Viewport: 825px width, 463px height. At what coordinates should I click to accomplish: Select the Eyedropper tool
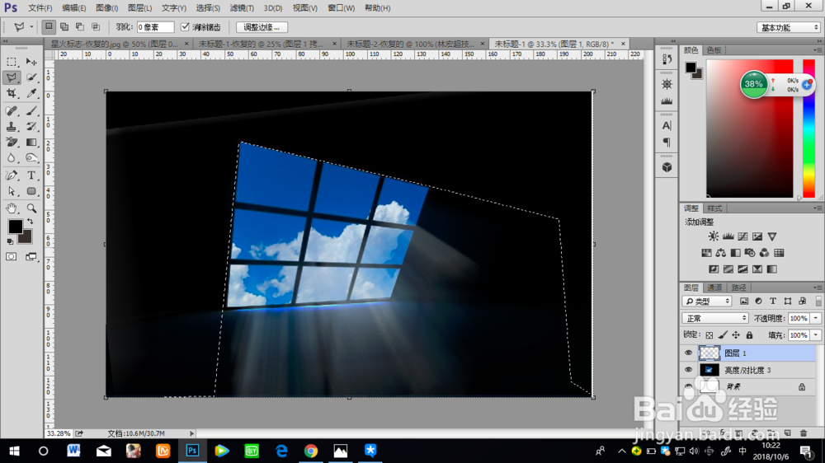(31, 94)
